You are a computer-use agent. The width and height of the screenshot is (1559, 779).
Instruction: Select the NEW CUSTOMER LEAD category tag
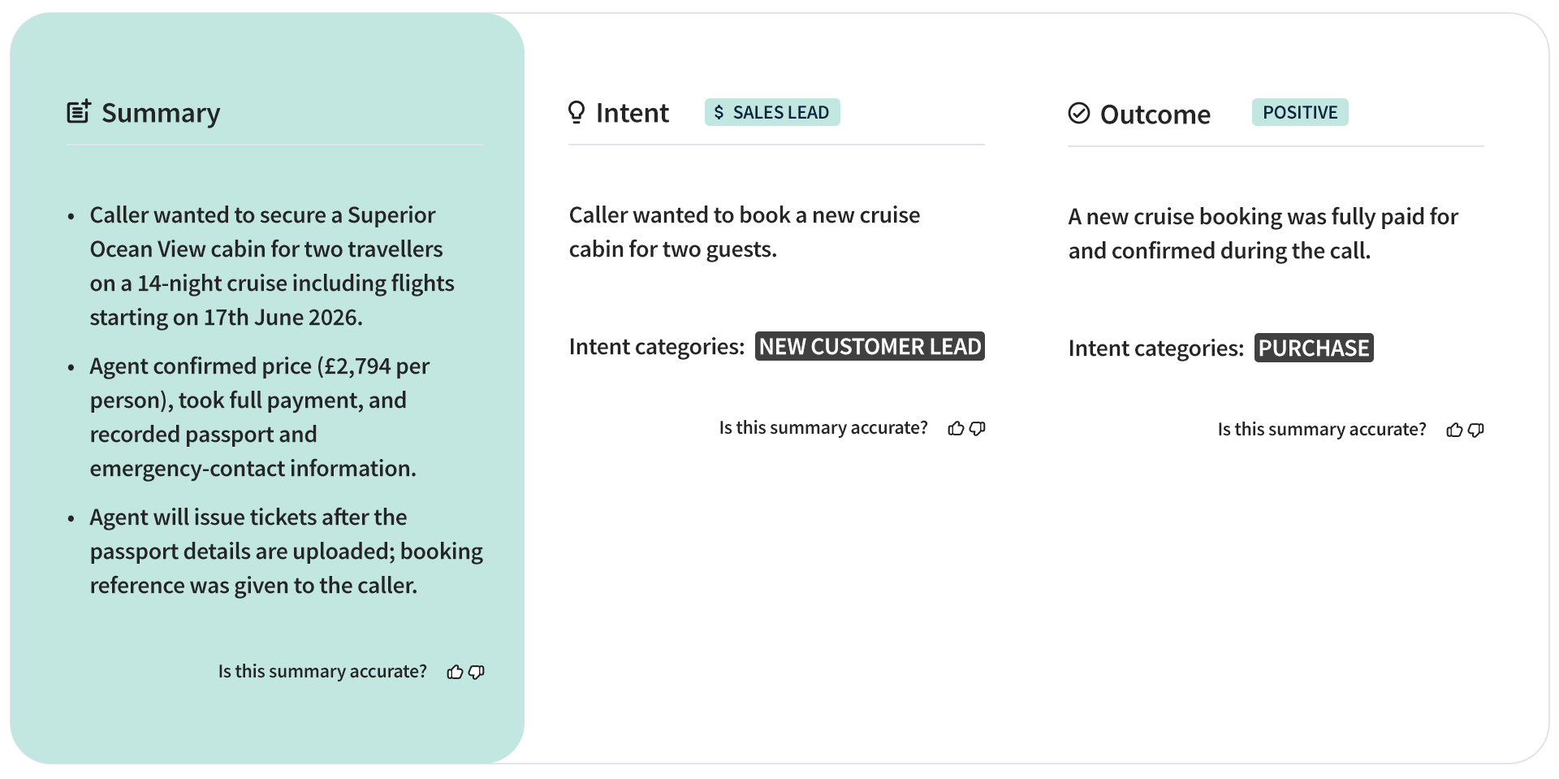tap(870, 346)
